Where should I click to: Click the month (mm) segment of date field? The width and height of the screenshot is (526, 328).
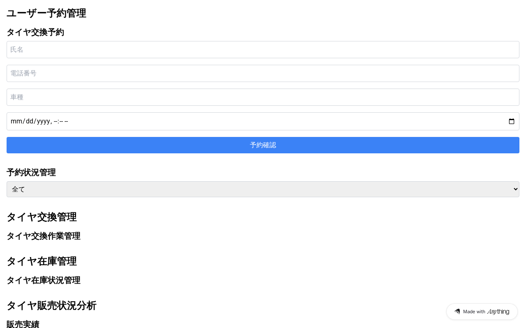point(16,121)
